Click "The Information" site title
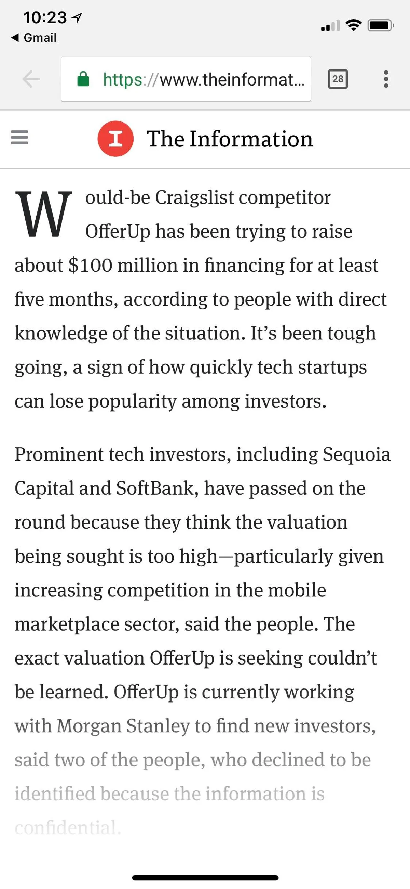Screen dimensions: 410x889 (x=230, y=139)
